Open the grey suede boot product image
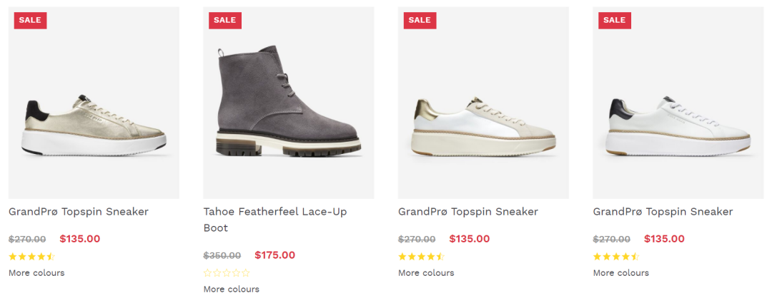Viewport: 772px width, 298px height. pyautogui.click(x=289, y=103)
